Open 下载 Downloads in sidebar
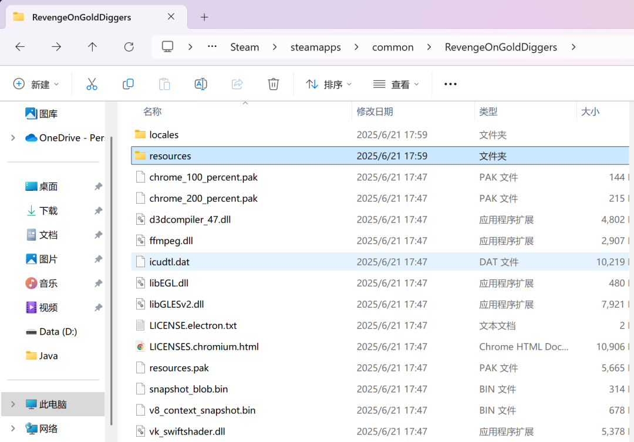 (41, 211)
